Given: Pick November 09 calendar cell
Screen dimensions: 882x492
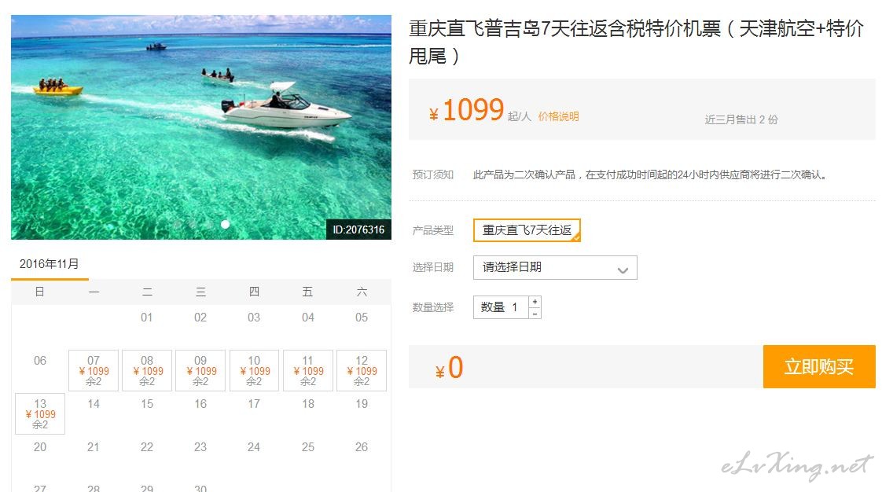Looking at the screenshot, I should tap(200, 370).
